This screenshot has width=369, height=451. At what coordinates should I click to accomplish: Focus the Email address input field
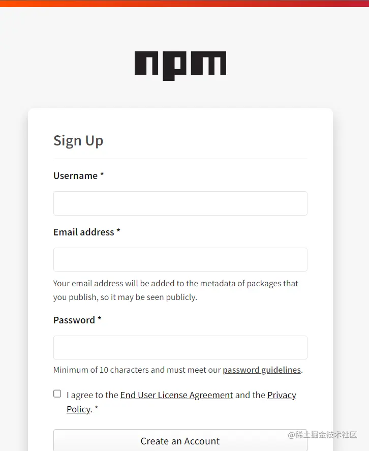tap(180, 259)
